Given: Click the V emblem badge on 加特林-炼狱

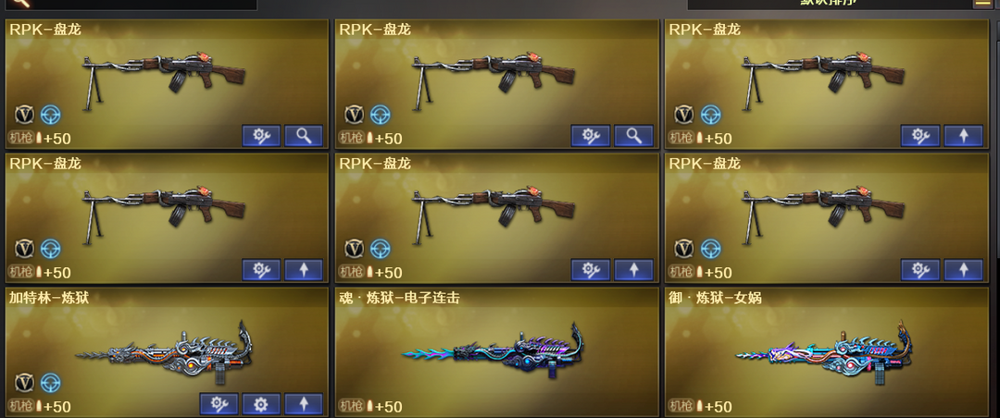Looking at the screenshot, I should pos(24,382).
